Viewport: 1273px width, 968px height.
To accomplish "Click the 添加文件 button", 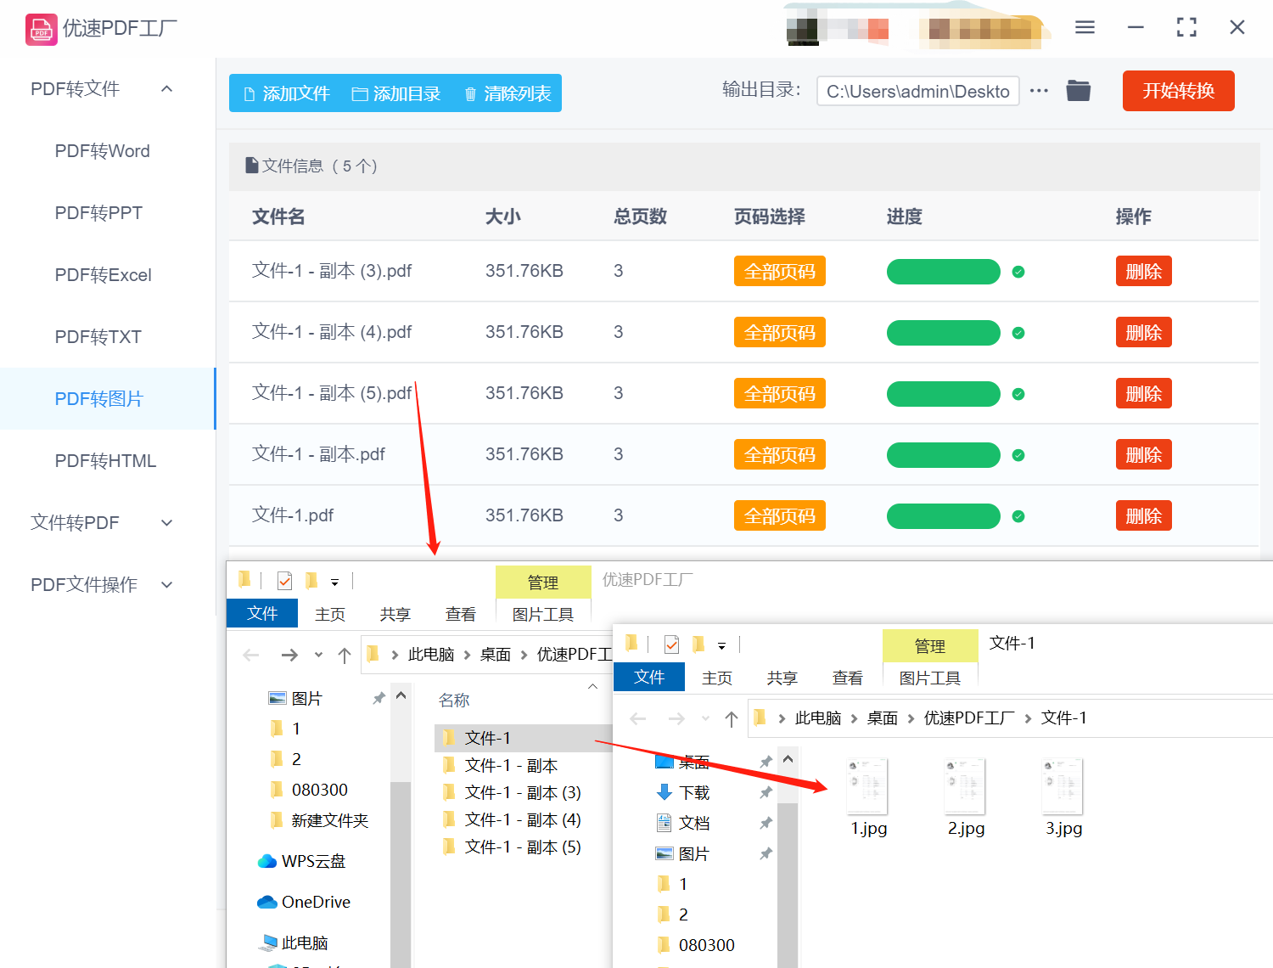I will (287, 93).
